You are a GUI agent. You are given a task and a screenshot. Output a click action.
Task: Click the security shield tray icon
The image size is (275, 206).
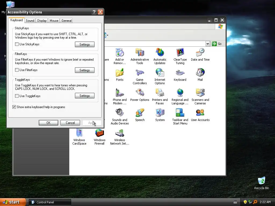245,202
